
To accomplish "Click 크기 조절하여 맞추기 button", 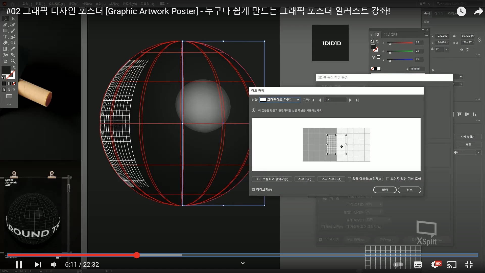I will pos(272,179).
